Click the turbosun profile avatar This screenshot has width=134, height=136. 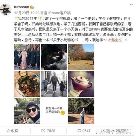[x=6, y=10]
